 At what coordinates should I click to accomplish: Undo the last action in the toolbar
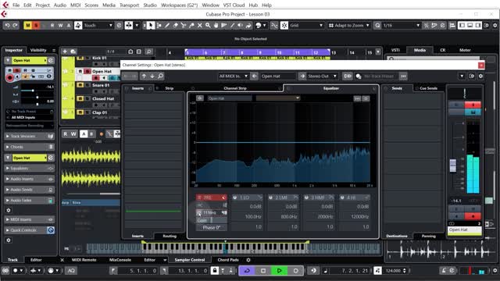(x=7, y=25)
